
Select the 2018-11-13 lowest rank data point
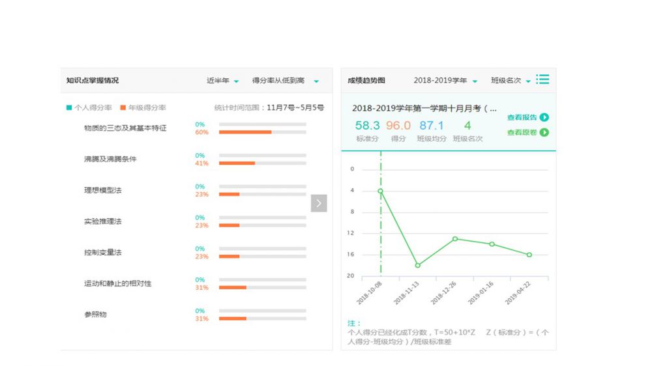[418, 265]
